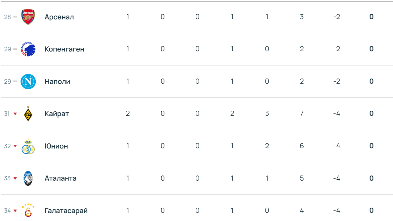Open the Наполи team page
Image resolution: width=393 pixels, height=221 pixels.
point(57,82)
